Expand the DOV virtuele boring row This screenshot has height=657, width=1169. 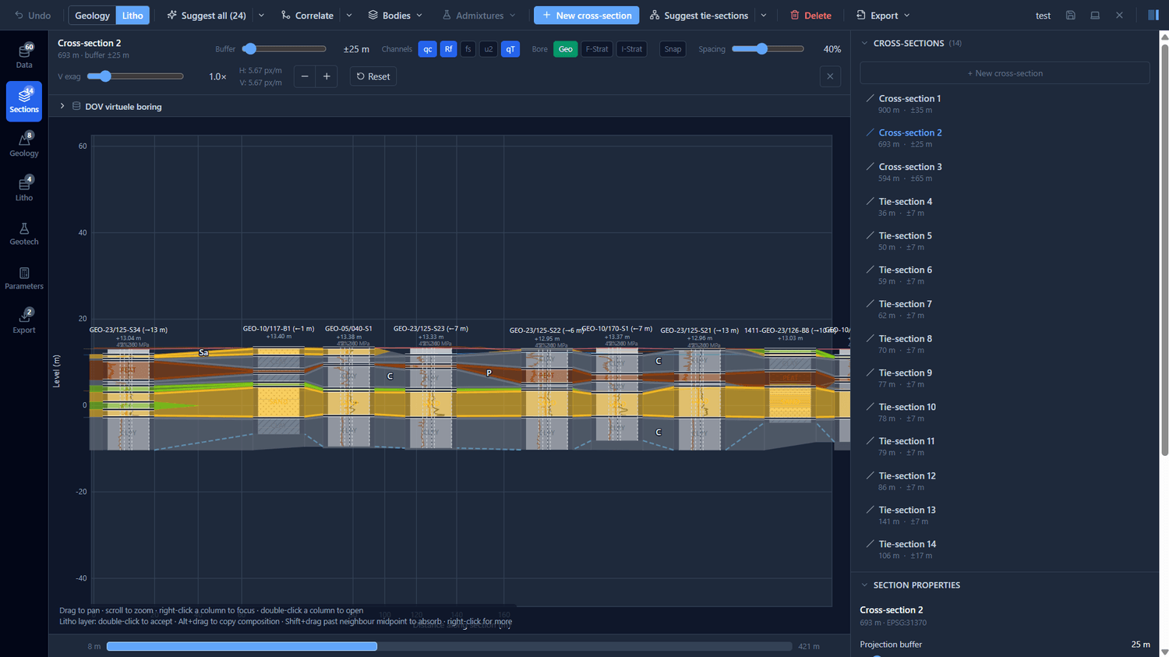62,106
